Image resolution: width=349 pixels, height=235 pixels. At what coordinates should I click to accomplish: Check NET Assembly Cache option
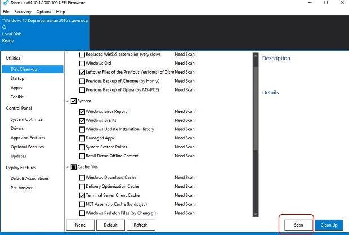pyautogui.click(x=82, y=204)
